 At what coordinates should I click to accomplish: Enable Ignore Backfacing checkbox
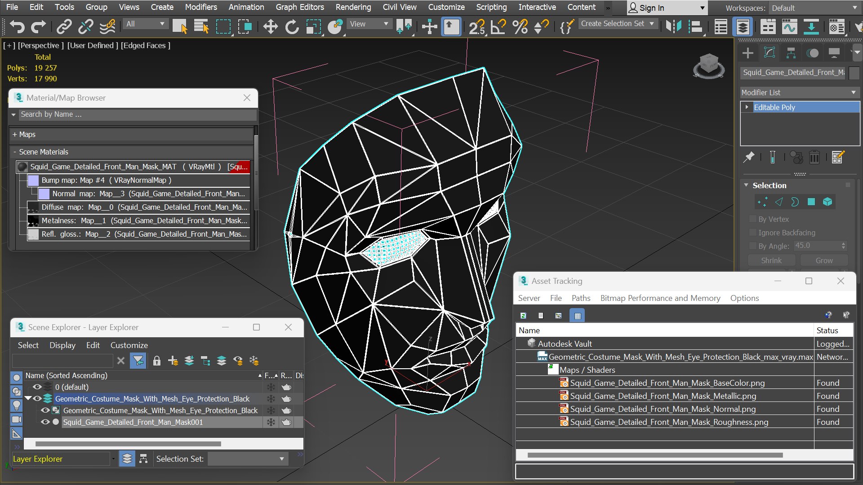[753, 232]
